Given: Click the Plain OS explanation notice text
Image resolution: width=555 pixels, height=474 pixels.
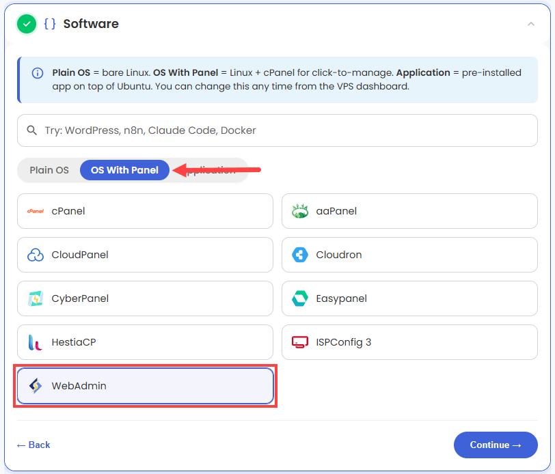Looking at the screenshot, I should pyautogui.click(x=286, y=80).
